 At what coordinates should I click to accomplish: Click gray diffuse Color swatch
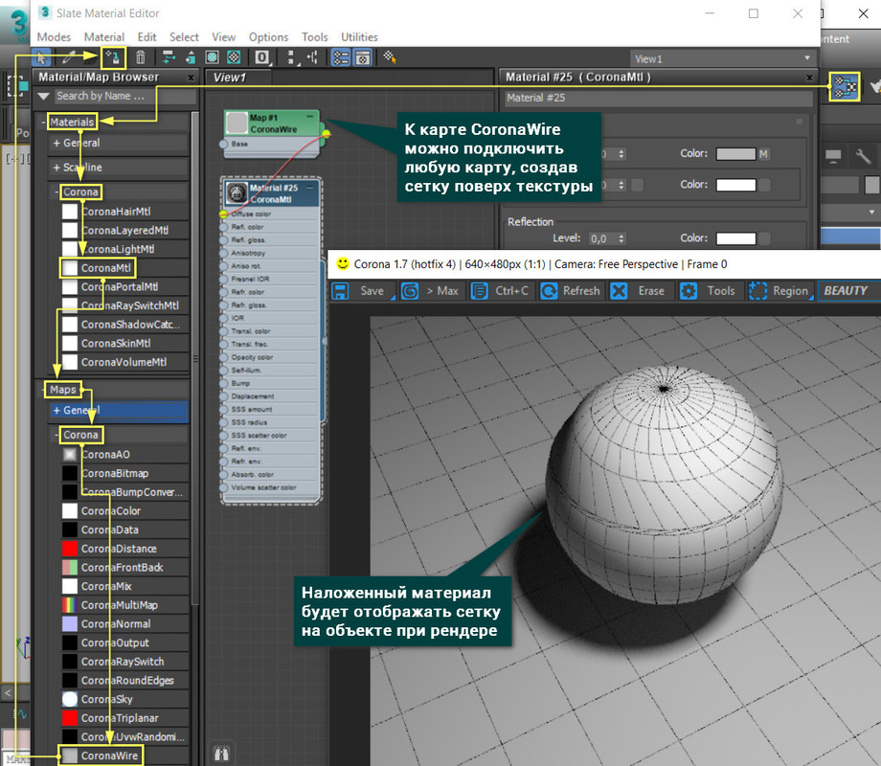point(735,154)
